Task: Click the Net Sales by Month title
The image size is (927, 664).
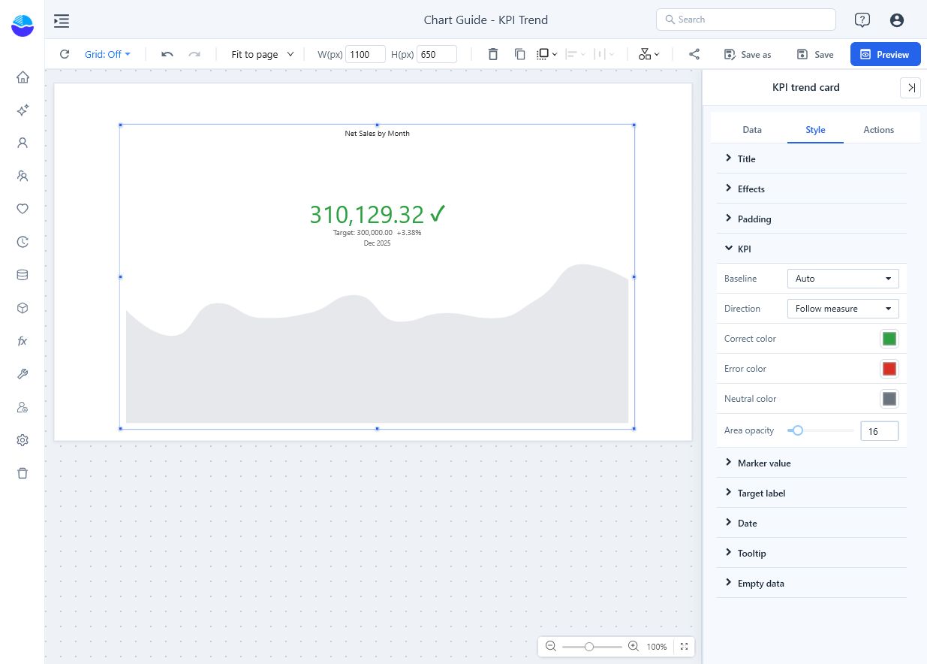Action: click(x=377, y=134)
